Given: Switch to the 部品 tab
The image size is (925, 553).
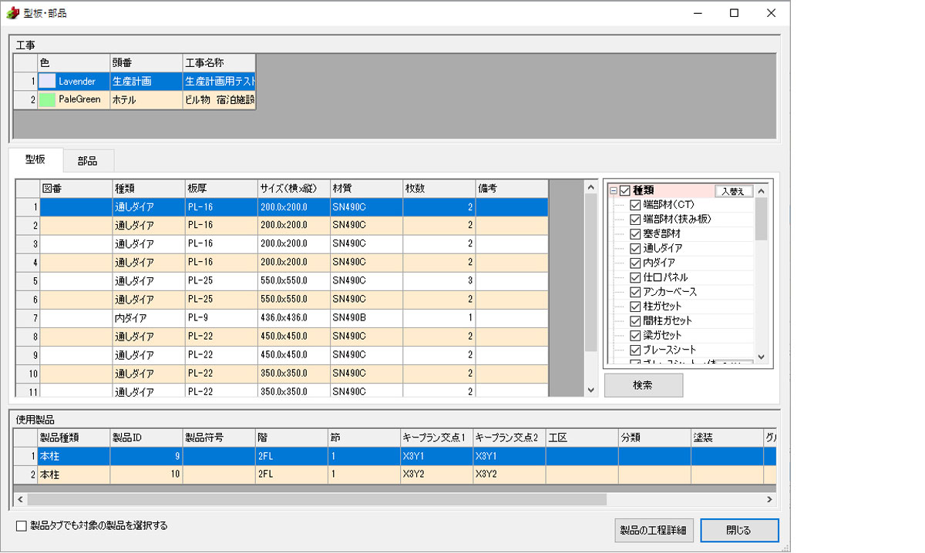Looking at the screenshot, I should [x=87, y=161].
